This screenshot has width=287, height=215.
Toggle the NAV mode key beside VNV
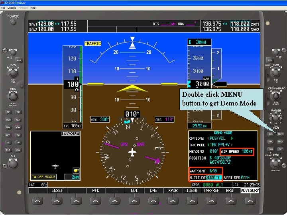[8, 127]
